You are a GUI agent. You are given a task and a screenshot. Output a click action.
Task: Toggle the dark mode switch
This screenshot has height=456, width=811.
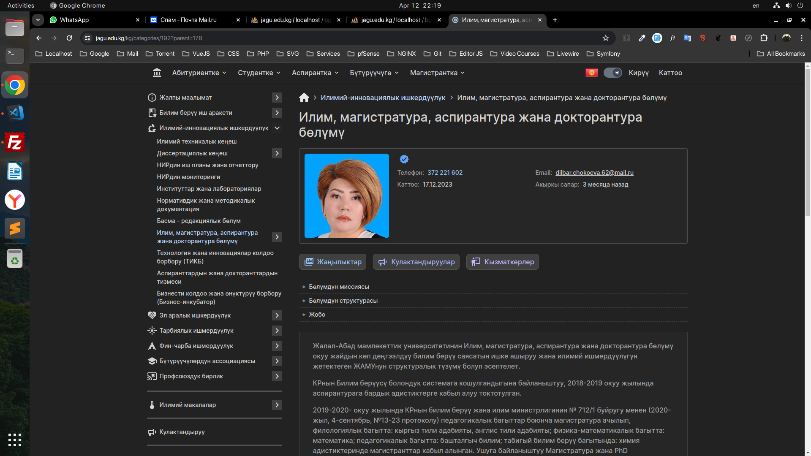pos(612,73)
